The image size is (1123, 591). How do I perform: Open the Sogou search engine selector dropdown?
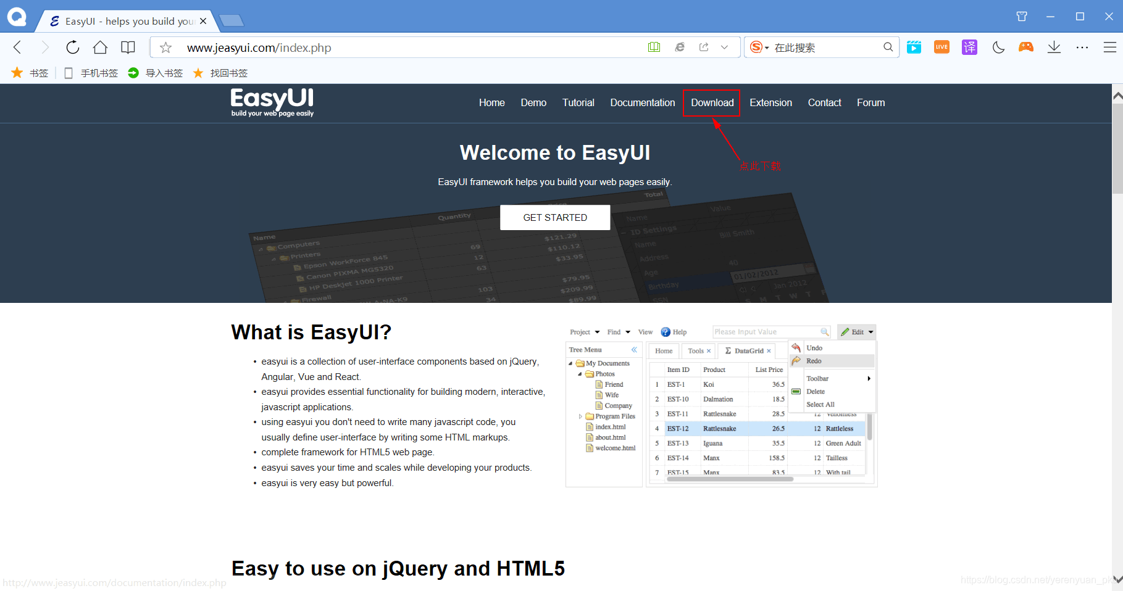click(x=759, y=47)
